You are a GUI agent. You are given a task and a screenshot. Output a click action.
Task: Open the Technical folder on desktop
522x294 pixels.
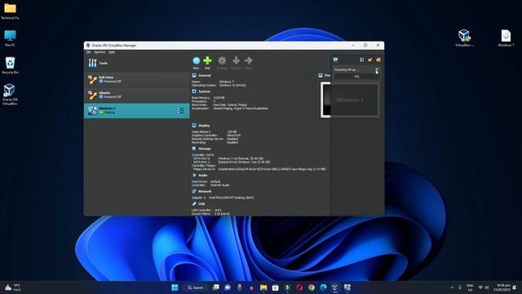[10, 11]
